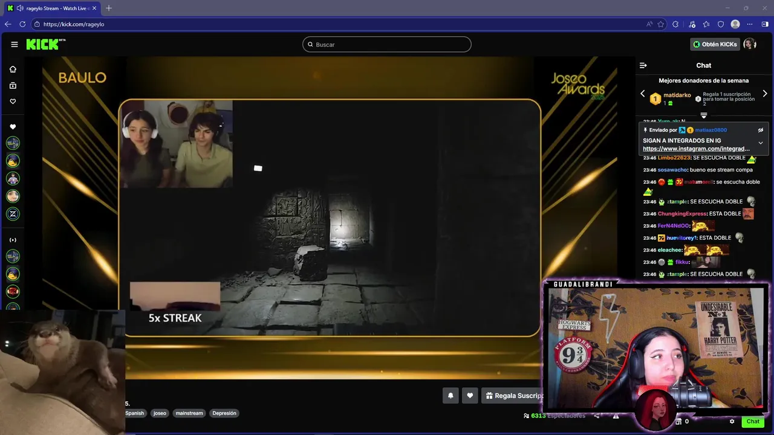Hide the pinned message with the eye icon

(x=761, y=130)
